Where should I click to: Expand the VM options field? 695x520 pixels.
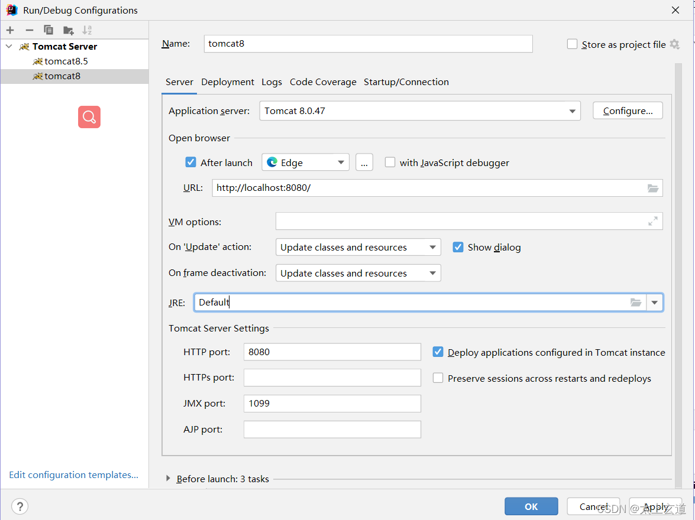(x=652, y=221)
